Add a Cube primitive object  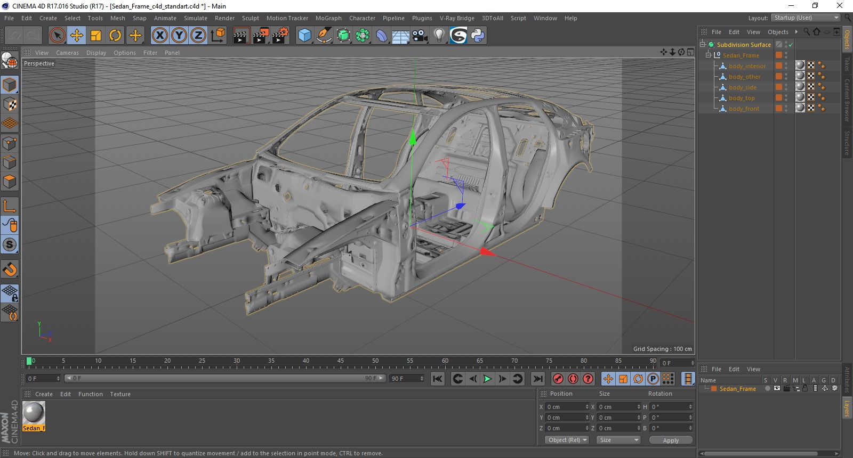304,36
